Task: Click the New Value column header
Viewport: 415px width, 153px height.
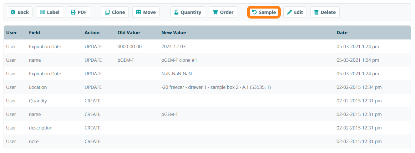Action: 173,32
